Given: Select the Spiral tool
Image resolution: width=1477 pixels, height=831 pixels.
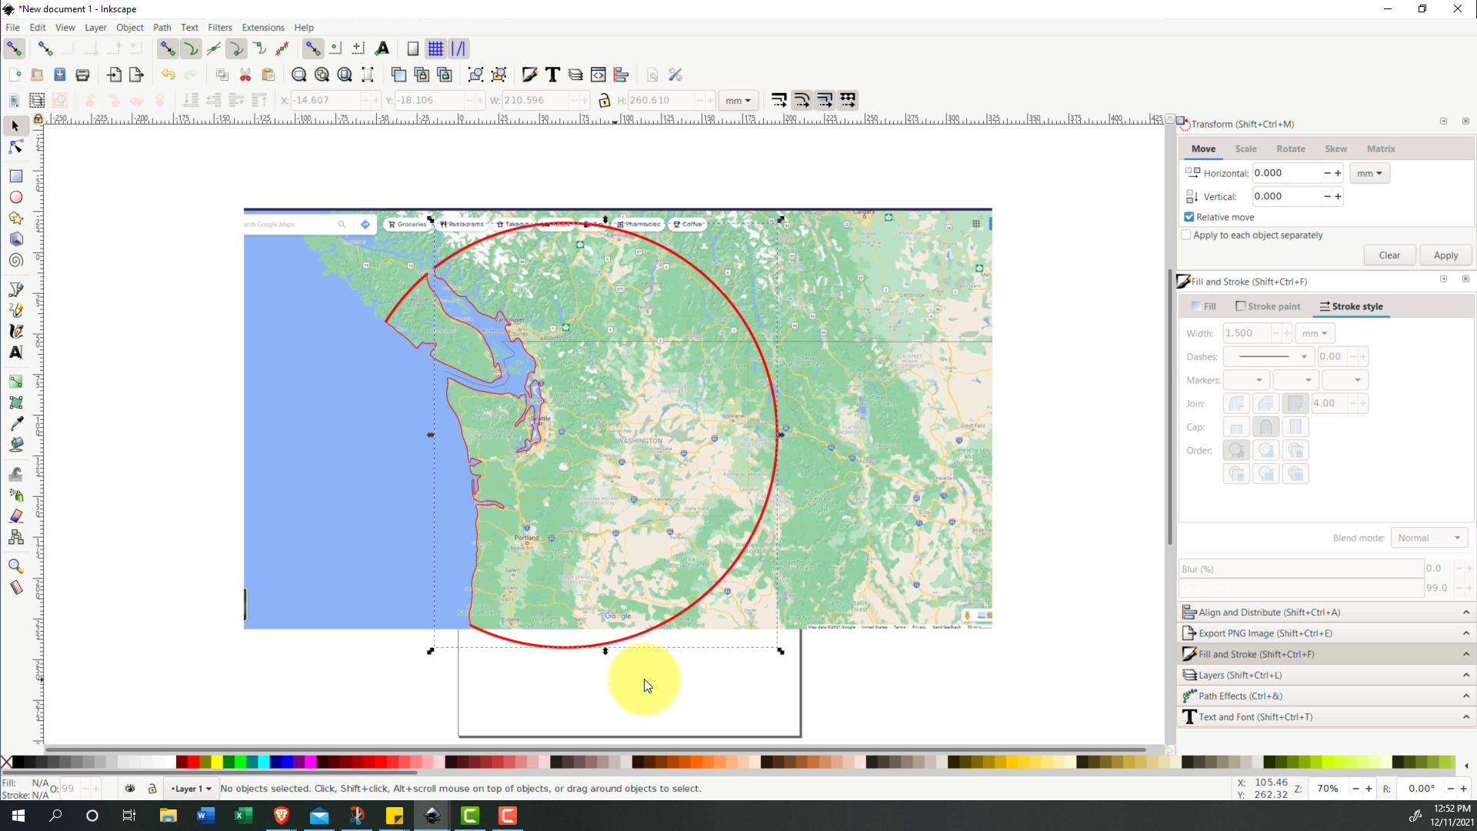Looking at the screenshot, I should coord(15,261).
